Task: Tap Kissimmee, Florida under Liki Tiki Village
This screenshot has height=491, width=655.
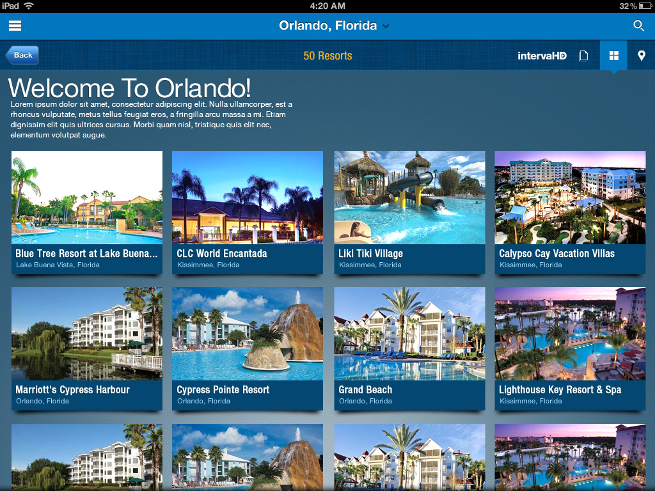Action: pos(370,265)
